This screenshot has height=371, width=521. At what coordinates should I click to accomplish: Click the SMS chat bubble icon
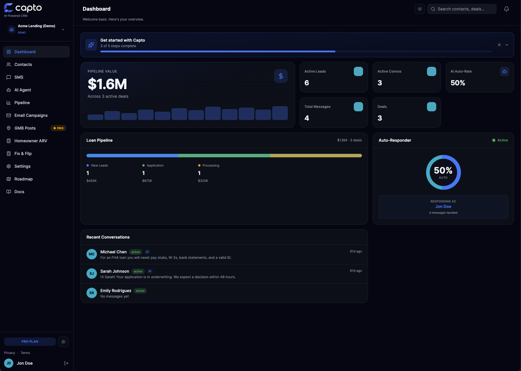(x=9, y=77)
